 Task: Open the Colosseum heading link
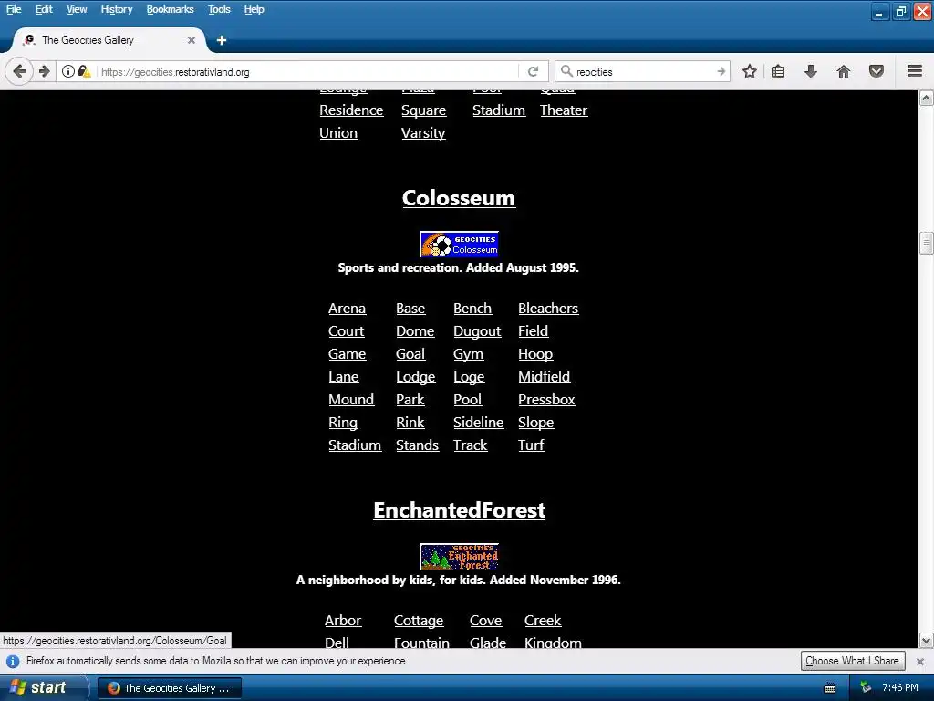click(459, 198)
